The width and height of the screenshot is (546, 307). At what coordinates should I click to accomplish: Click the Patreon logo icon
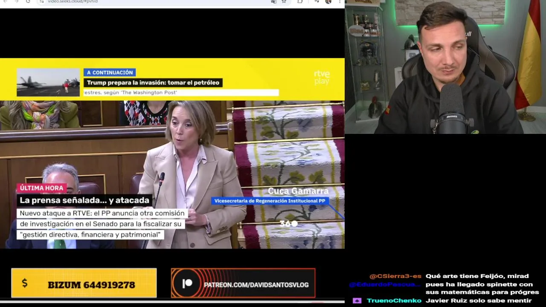pyautogui.click(x=187, y=283)
